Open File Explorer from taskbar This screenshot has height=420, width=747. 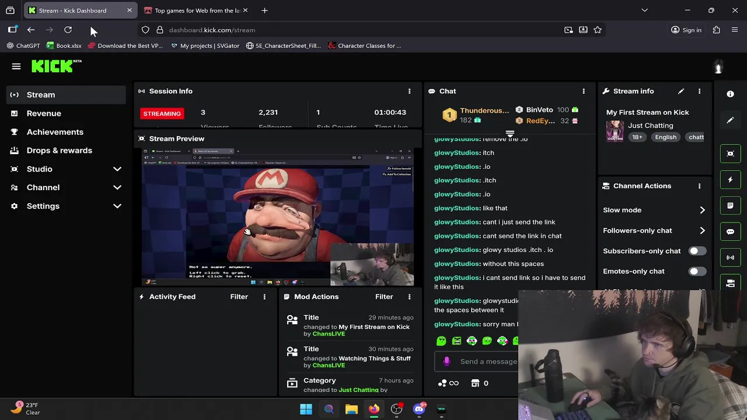351,409
